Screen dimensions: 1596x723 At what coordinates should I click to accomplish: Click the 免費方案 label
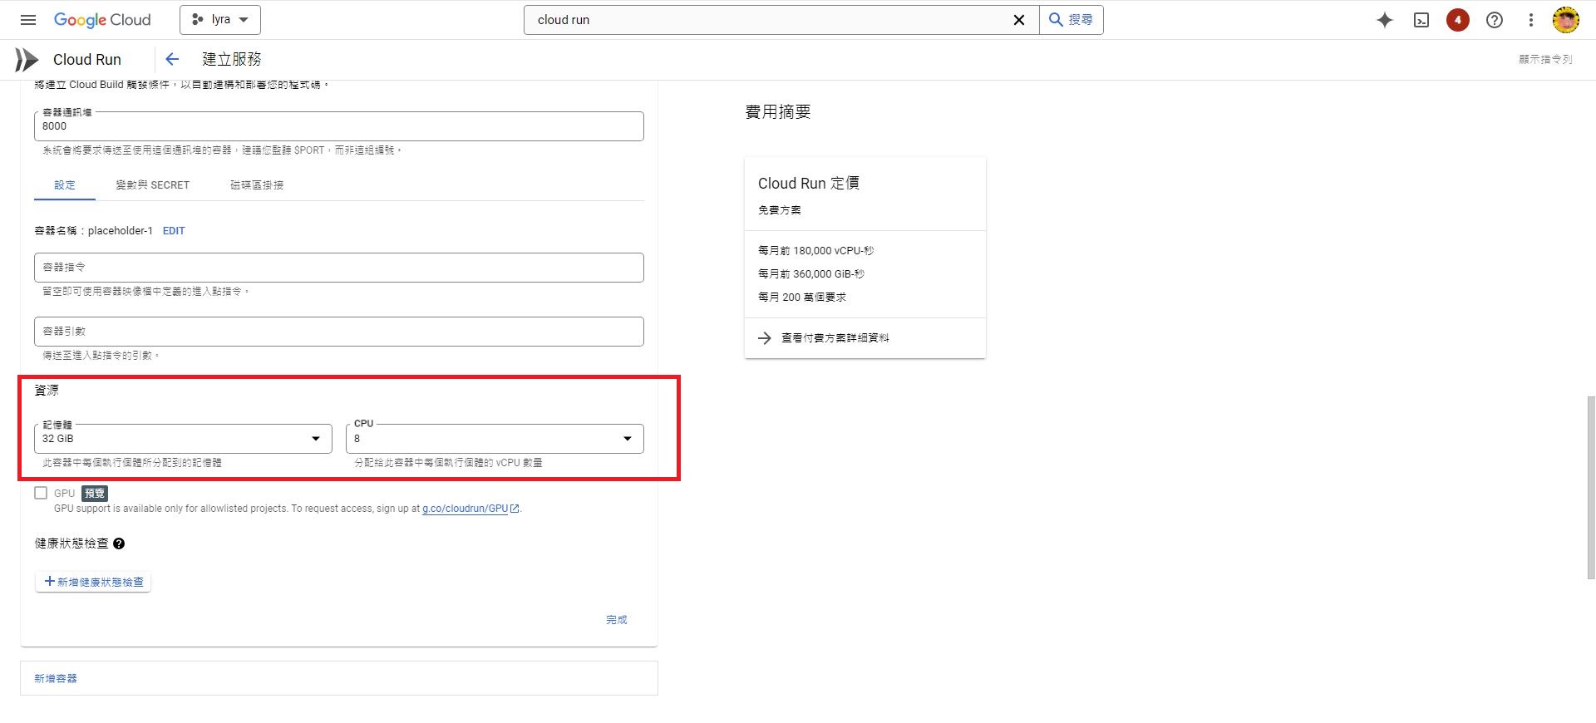(780, 210)
